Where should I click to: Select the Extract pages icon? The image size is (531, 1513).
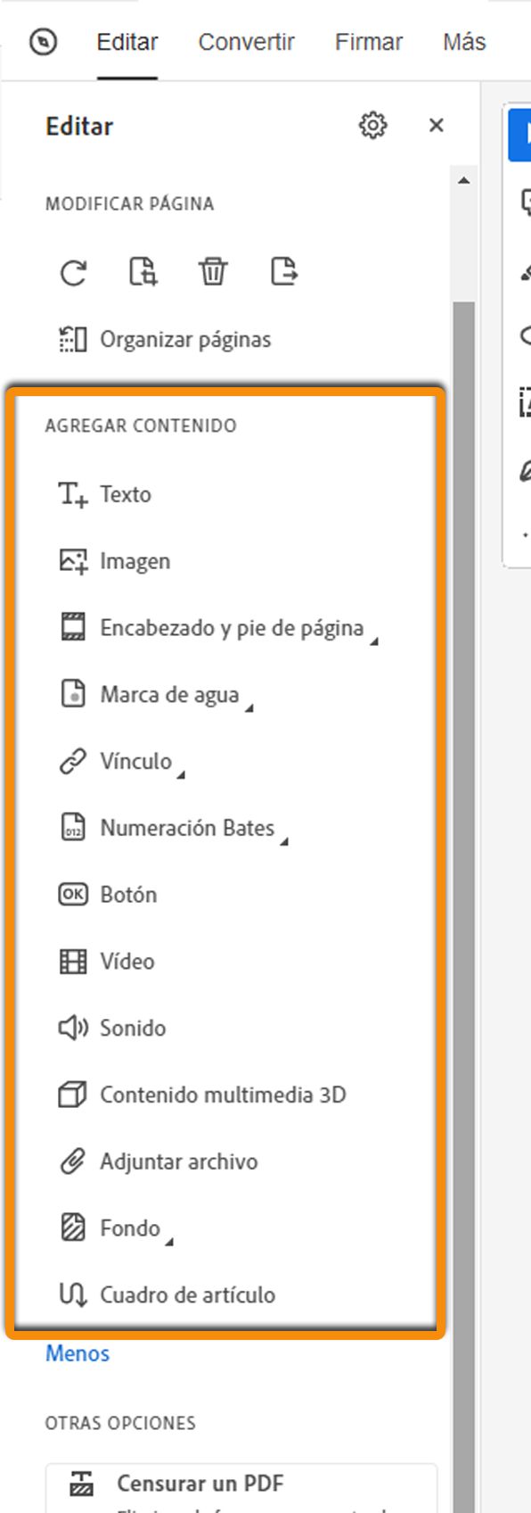tap(284, 273)
